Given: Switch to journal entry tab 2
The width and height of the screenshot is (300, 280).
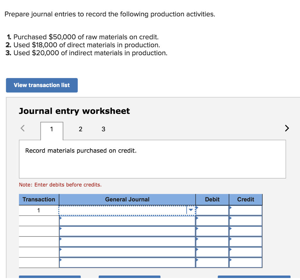Looking at the screenshot, I should coord(80,129).
